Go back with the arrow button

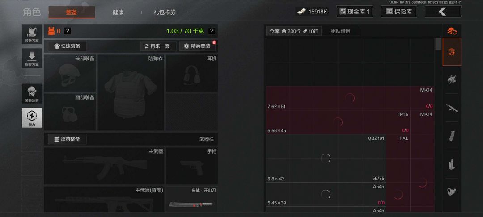pyautogui.click(x=443, y=12)
